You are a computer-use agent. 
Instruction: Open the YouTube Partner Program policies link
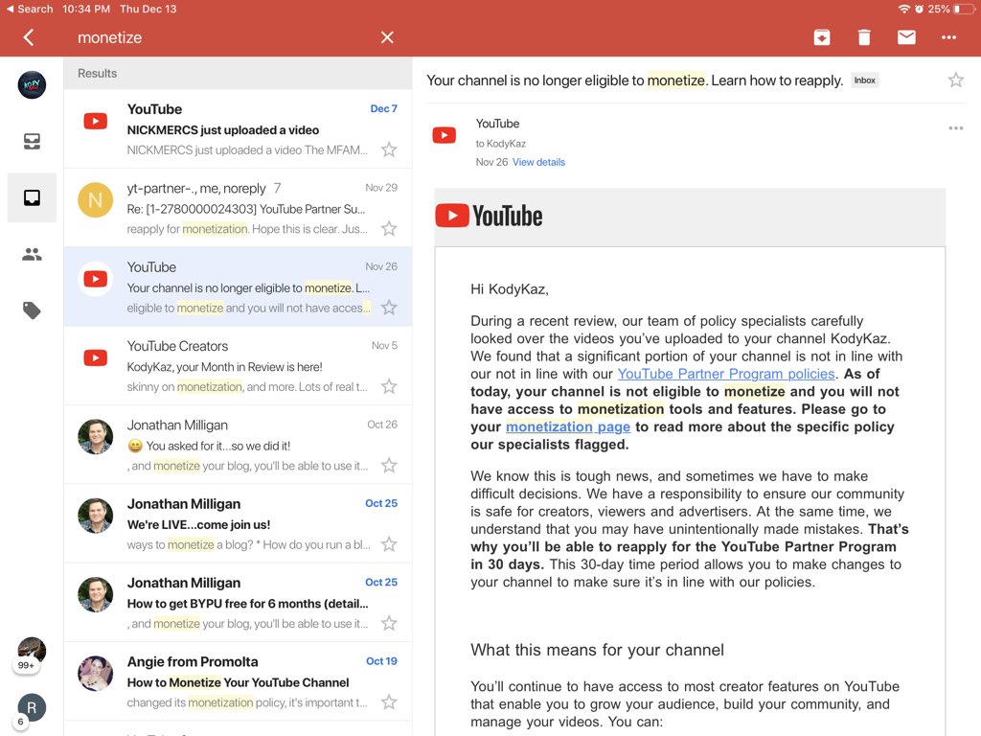coord(726,374)
